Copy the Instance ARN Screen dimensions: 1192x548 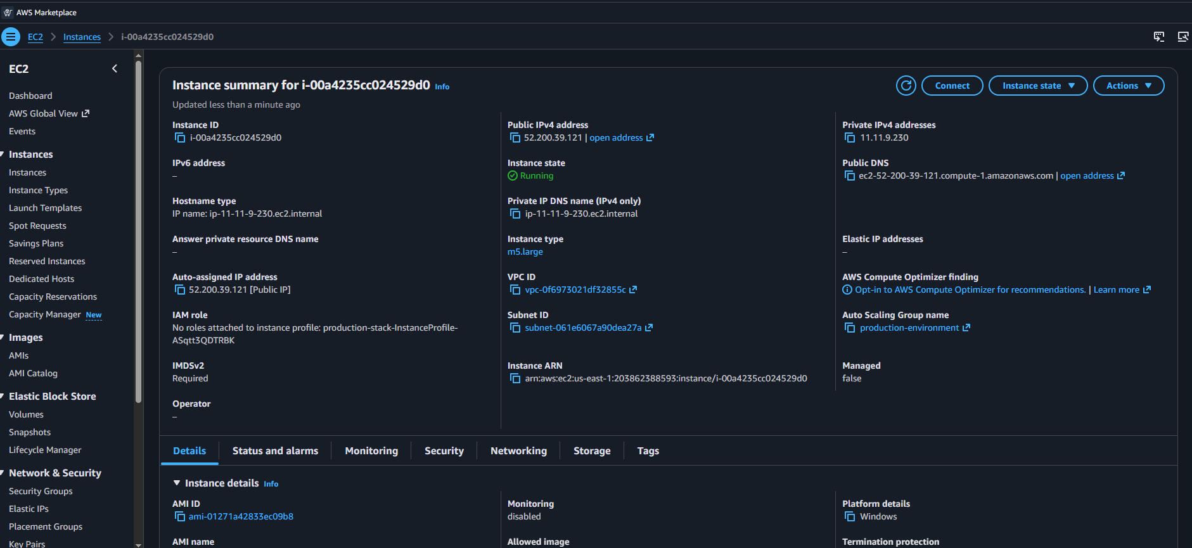515,378
